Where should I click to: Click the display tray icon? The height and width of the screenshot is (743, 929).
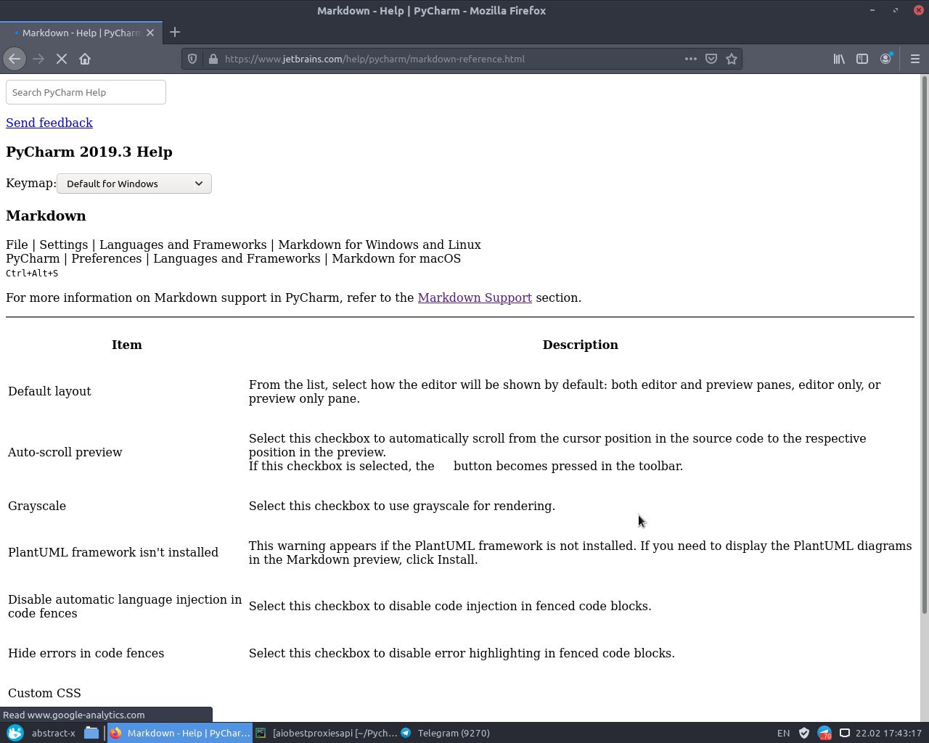pos(844,733)
